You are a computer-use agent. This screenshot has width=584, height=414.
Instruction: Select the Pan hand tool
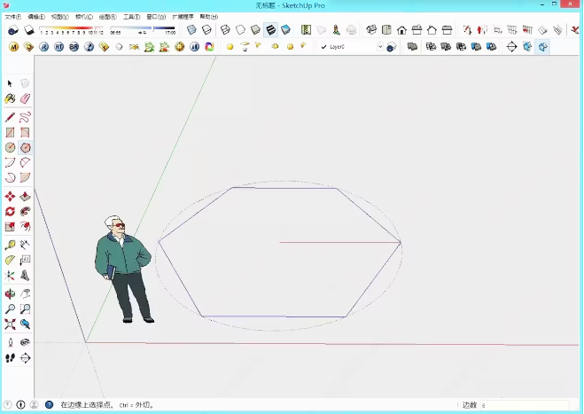[x=25, y=294]
